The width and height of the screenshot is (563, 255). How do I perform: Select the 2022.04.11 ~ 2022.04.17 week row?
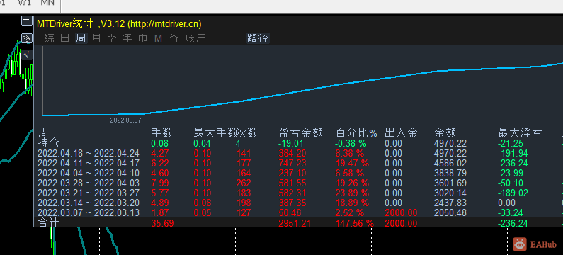[298, 164]
